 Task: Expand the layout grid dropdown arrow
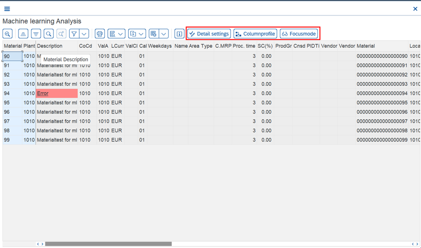[x=164, y=34]
